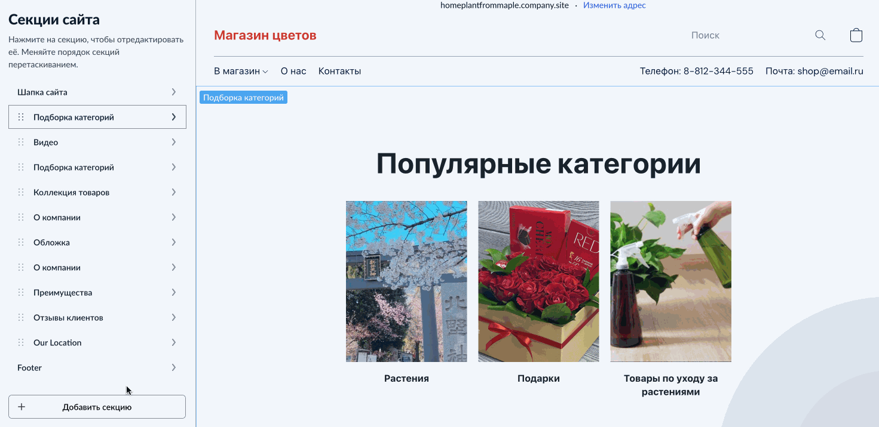Click drag handle next to Преимущества

(22, 292)
